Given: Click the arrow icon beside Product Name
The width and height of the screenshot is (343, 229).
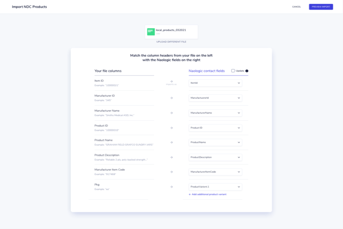Looking at the screenshot, I should tap(171, 143).
